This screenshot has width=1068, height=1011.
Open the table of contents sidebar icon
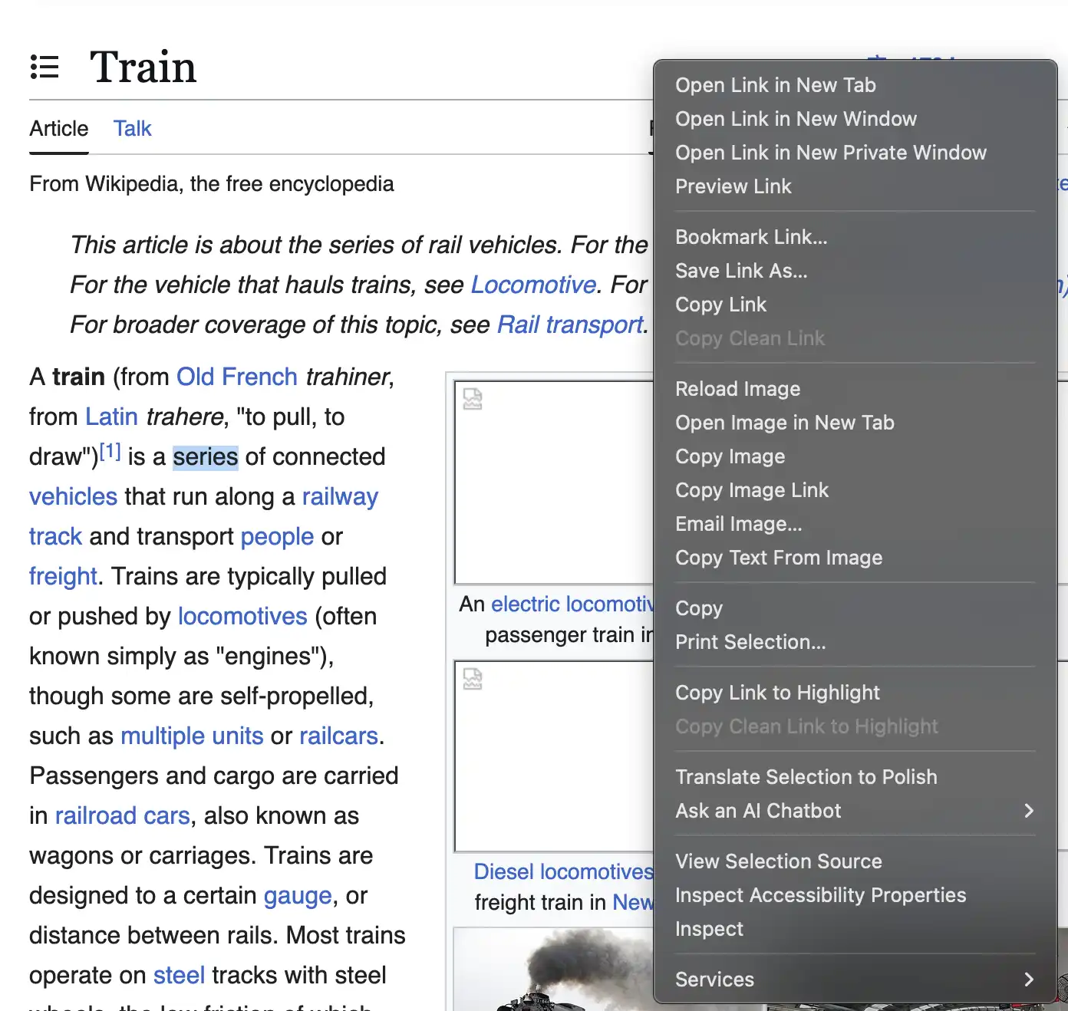[x=44, y=68]
